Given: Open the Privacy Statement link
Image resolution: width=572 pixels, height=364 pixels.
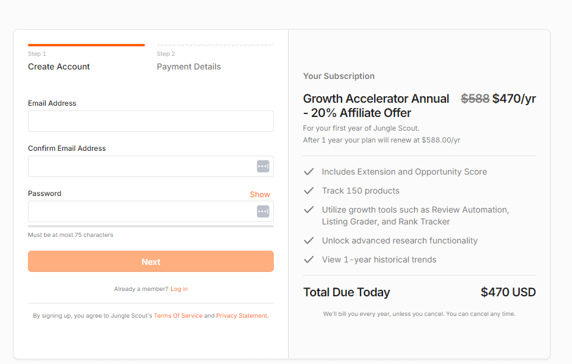Looking at the screenshot, I should 242,315.
